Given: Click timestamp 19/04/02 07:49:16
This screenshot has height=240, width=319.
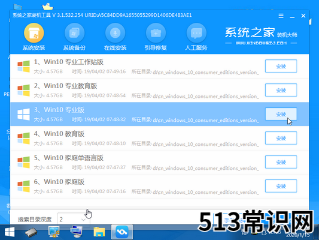Looking at the screenshot, I should (105, 71).
